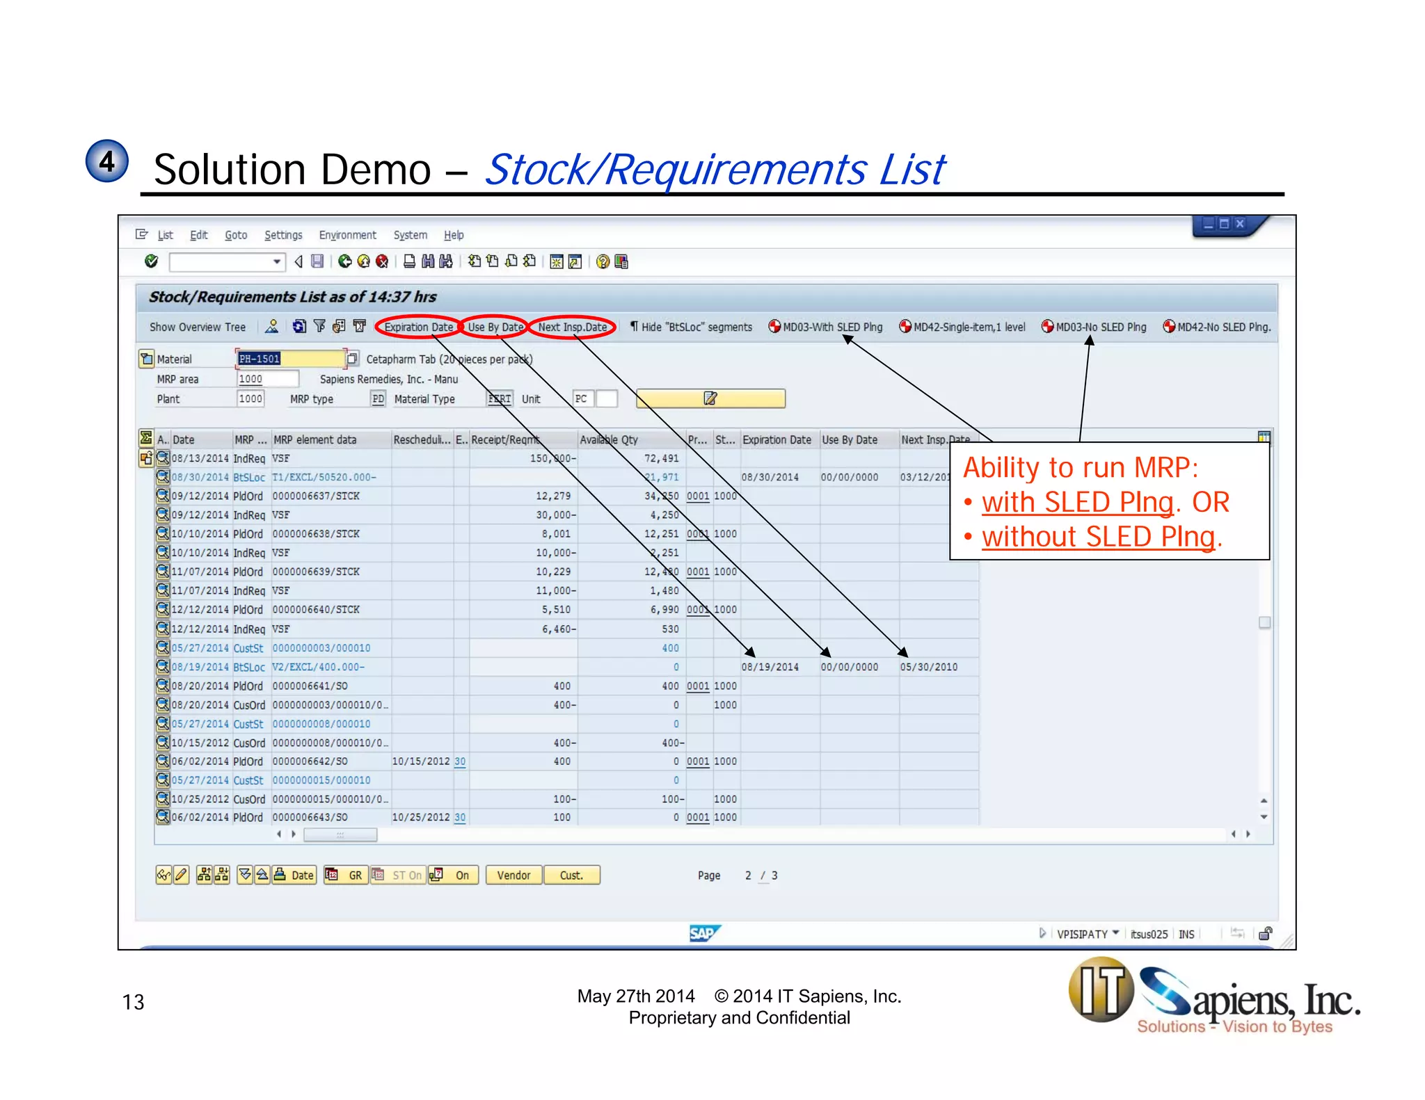Click rescheduling exception link 30 for 0000006642/SO
The height and width of the screenshot is (1100, 1425).
pos(460,761)
